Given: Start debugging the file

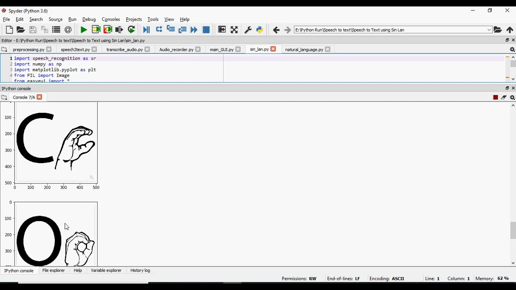Looking at the screenshot, I should [x=146, y=30].
